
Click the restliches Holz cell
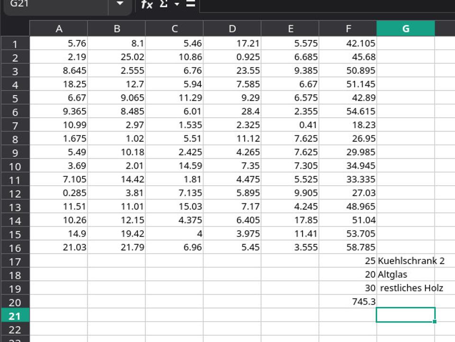[x=406, y=288]
